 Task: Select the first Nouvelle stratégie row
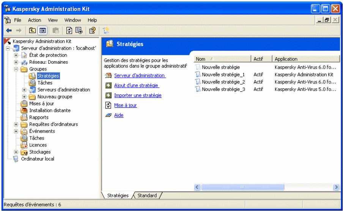coord(221,67)
